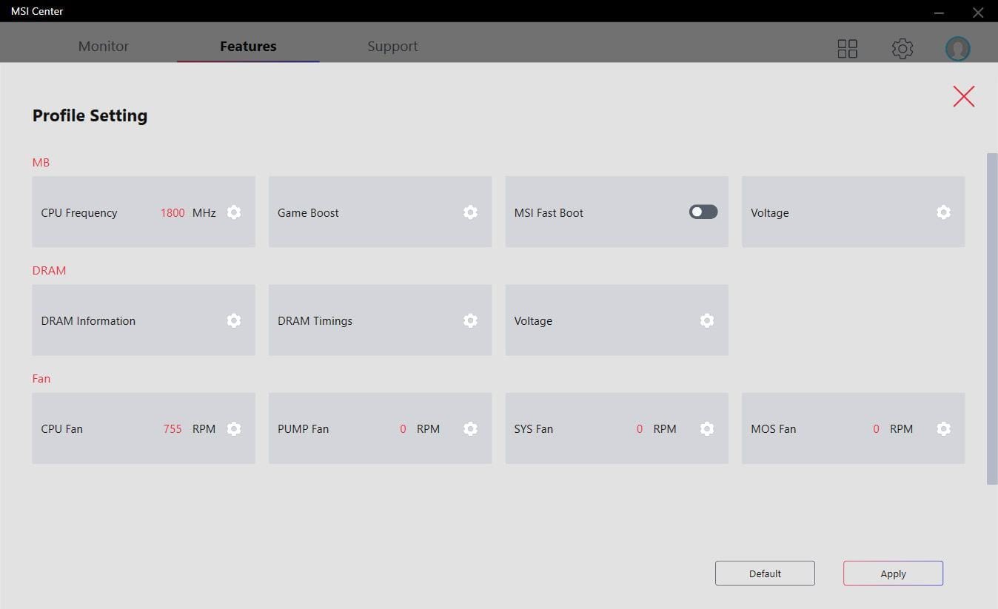Switch to the Monitor tab
The width and height of the screenshot is (998, 609).
point(103,46)
